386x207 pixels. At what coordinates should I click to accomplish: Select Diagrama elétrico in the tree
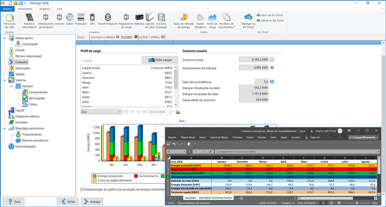pyautogui.click(x=28, y=116)
